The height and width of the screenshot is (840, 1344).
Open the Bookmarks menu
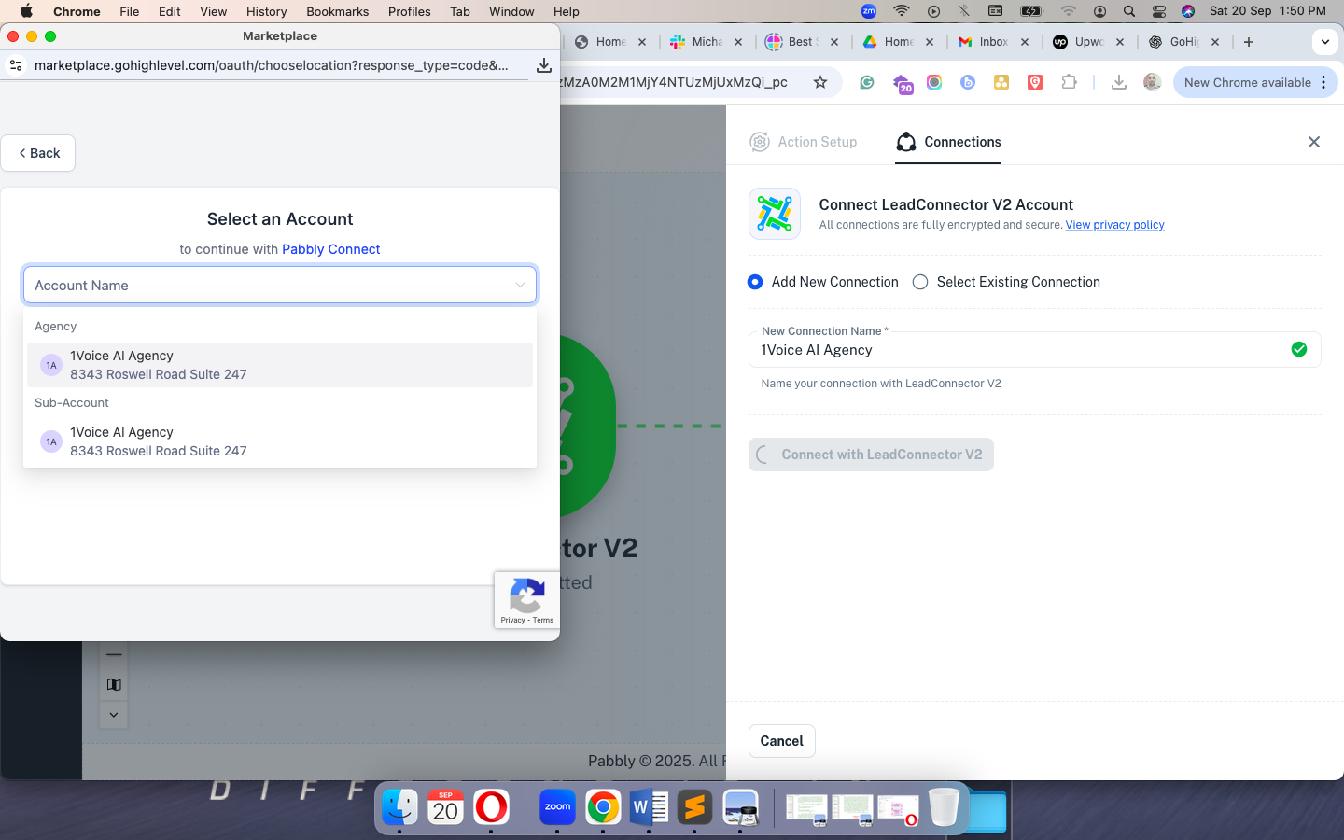338,11
